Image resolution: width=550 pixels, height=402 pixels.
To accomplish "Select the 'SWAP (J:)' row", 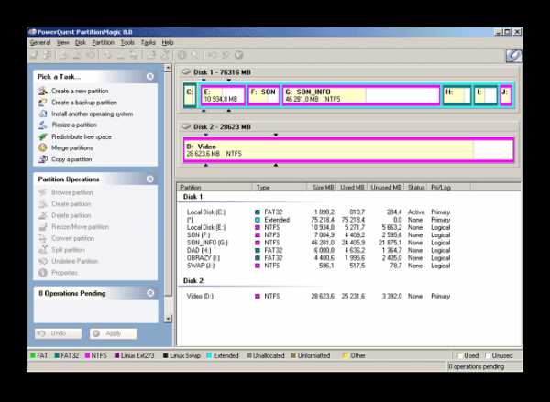I will 318,266.
